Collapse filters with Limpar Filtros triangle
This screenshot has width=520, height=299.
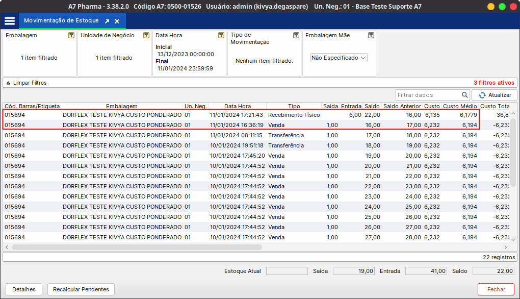tap(8, 83)
